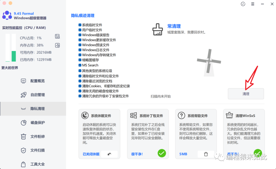Viewport: 276px width, 169px height.
Task: Toggle 清除Cookies、IE缓存和历史纪录 checkbox
Action: [x=80, y=86]
